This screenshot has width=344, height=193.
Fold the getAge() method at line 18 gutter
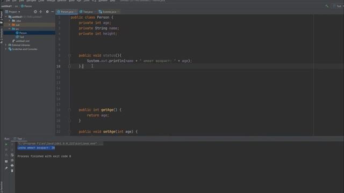coord(69,110)
